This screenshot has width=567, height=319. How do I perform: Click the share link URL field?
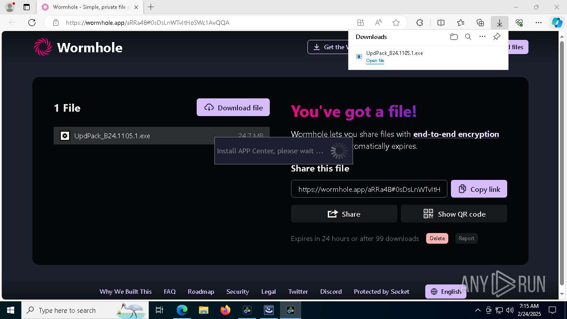coord(369,189)
